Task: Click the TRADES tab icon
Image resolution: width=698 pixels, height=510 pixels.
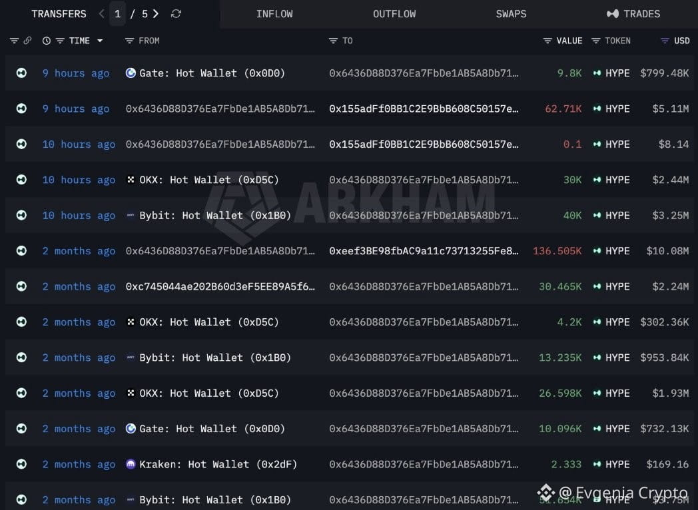Action: pyautogui.click(x=613, y=14)
